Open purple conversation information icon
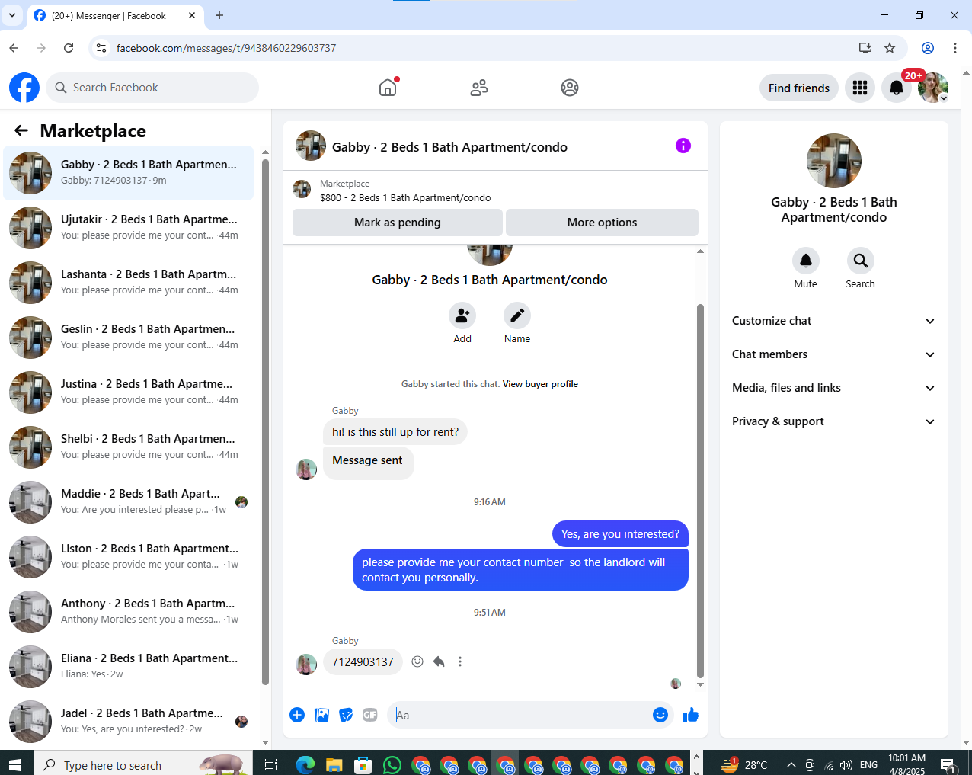Viewport: 972px width, 775px height. coord(683,146)
